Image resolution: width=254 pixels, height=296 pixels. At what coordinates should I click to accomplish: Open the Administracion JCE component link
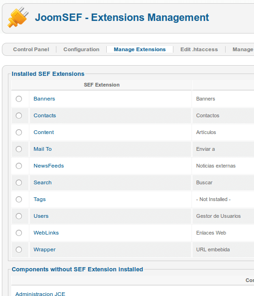point(40,294)
